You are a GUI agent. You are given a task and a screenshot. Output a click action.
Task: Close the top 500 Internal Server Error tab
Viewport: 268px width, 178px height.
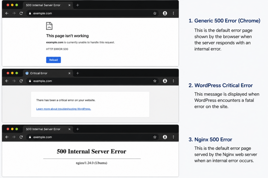69,5
